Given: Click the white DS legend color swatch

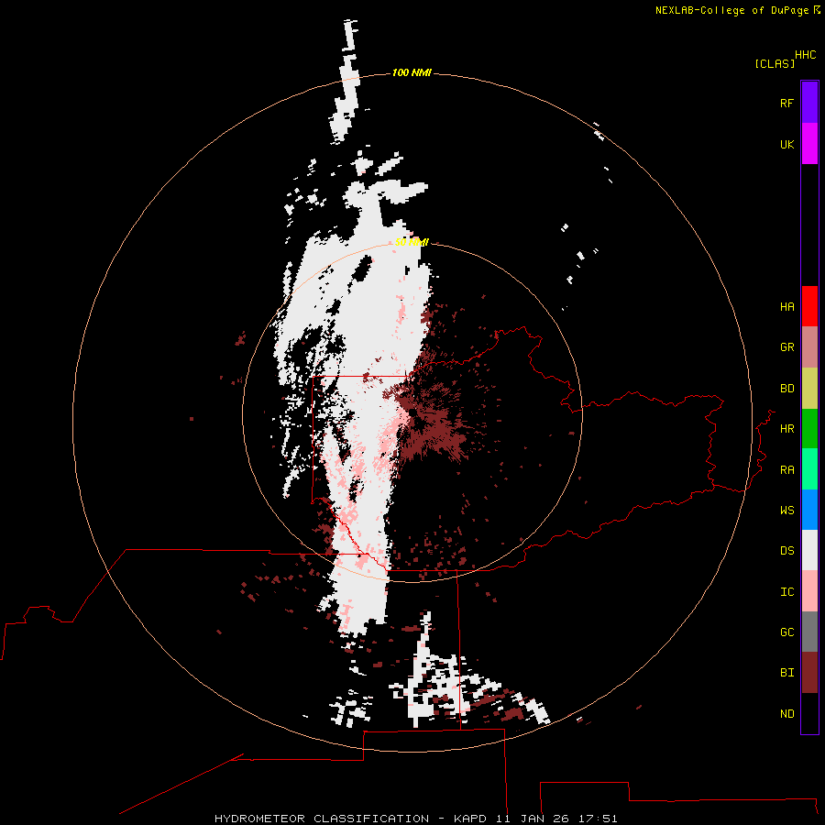Looking at the screenshot, I should [809, 550].
